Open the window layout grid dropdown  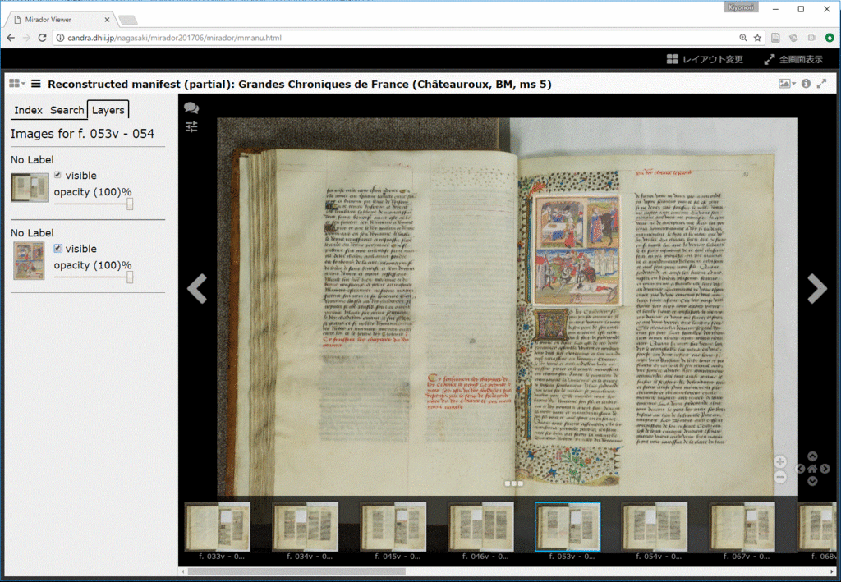click(x=17, y=83)
